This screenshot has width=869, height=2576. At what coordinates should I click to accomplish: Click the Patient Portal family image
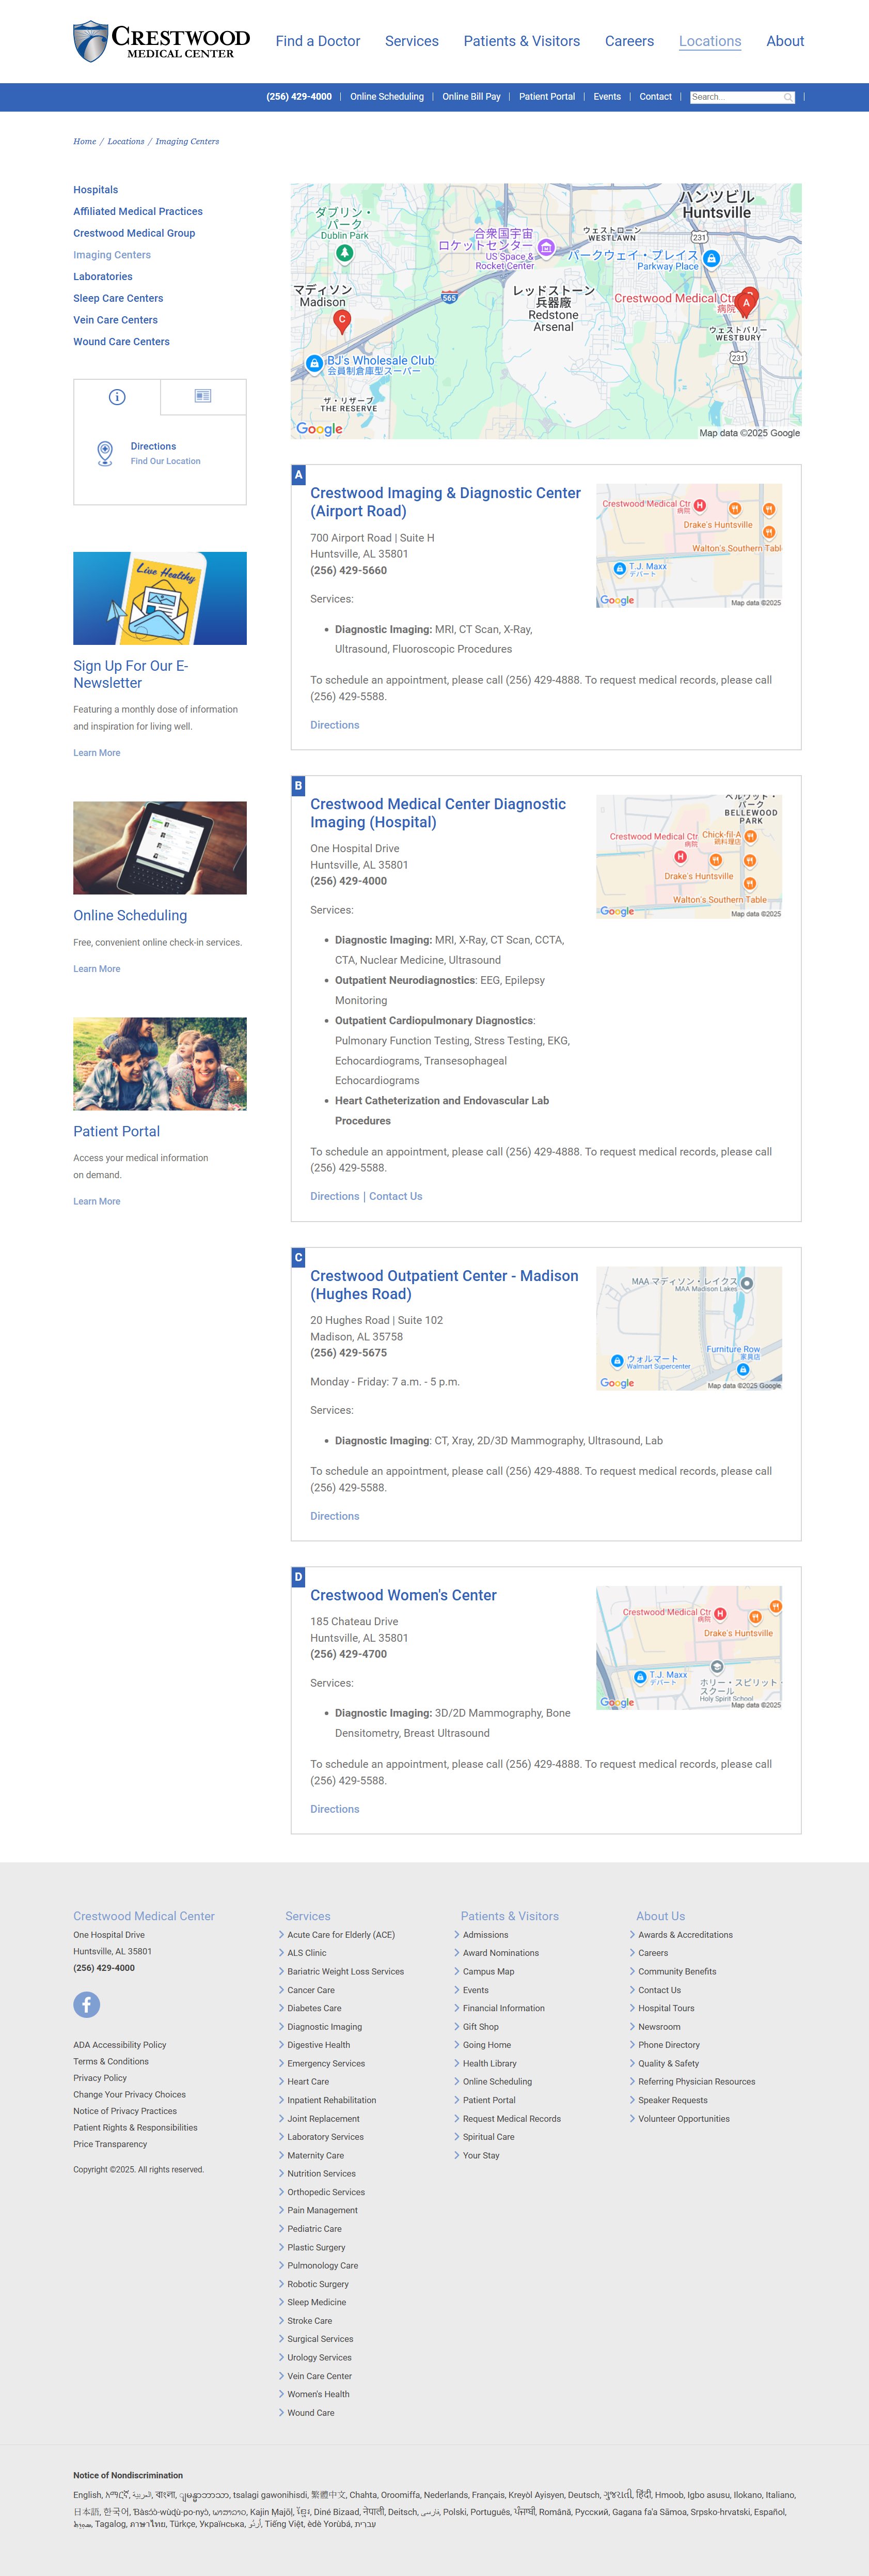coord(160,1064)
